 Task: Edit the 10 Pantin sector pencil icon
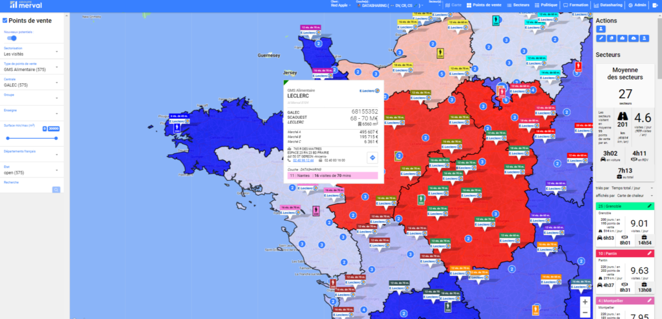coord(650,254)
